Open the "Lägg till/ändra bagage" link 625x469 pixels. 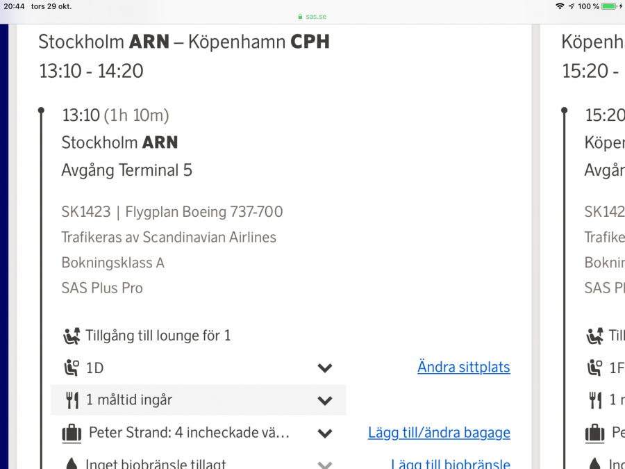(x=439, y=433)
